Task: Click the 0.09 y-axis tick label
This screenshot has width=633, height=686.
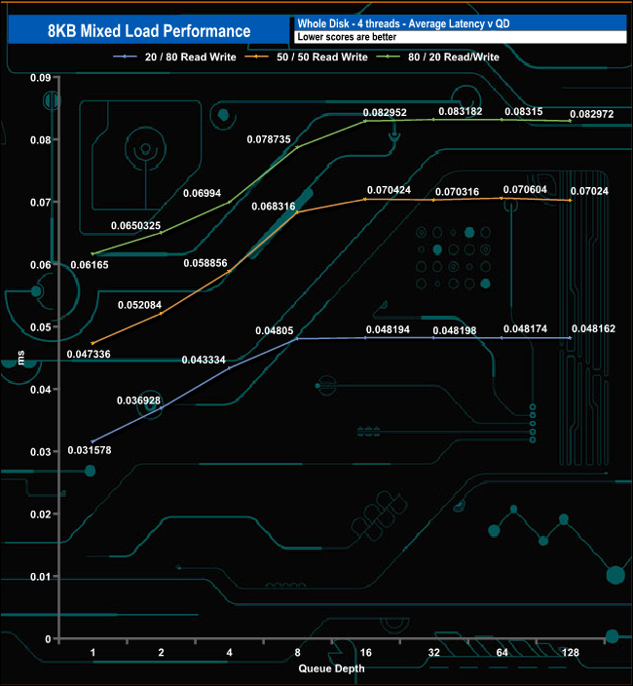Action: (41, 78)
